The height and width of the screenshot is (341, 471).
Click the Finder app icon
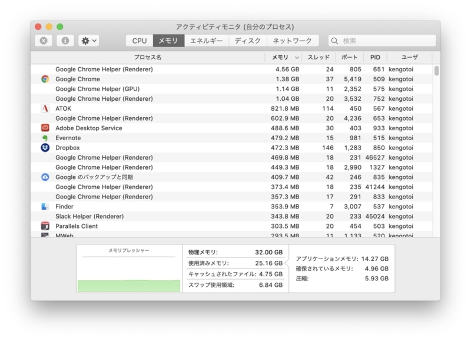45,206
